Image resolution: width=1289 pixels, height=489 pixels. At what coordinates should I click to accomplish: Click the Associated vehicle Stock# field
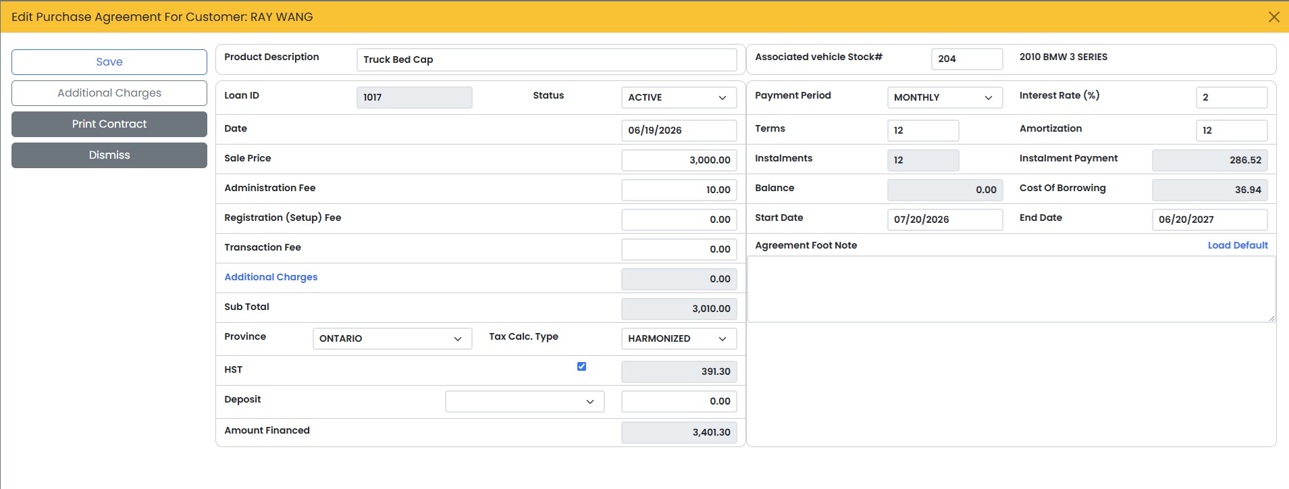967,59
